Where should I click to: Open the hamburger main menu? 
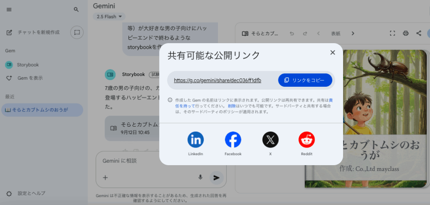click(9, 10)
